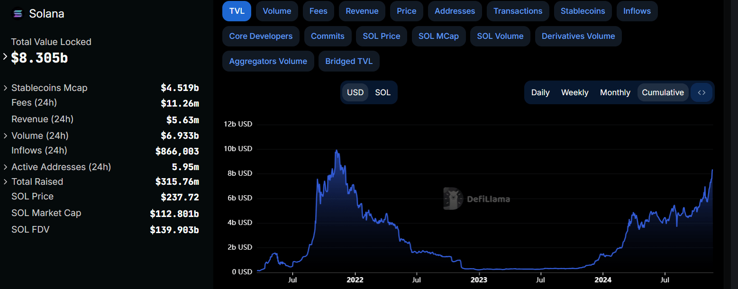Viewport: 738px width, 289px height.
Task: Click the Inflows (24h) label
Action: point(39,150)
